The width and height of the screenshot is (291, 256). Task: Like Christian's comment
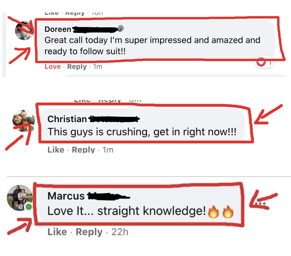(56, 149)
